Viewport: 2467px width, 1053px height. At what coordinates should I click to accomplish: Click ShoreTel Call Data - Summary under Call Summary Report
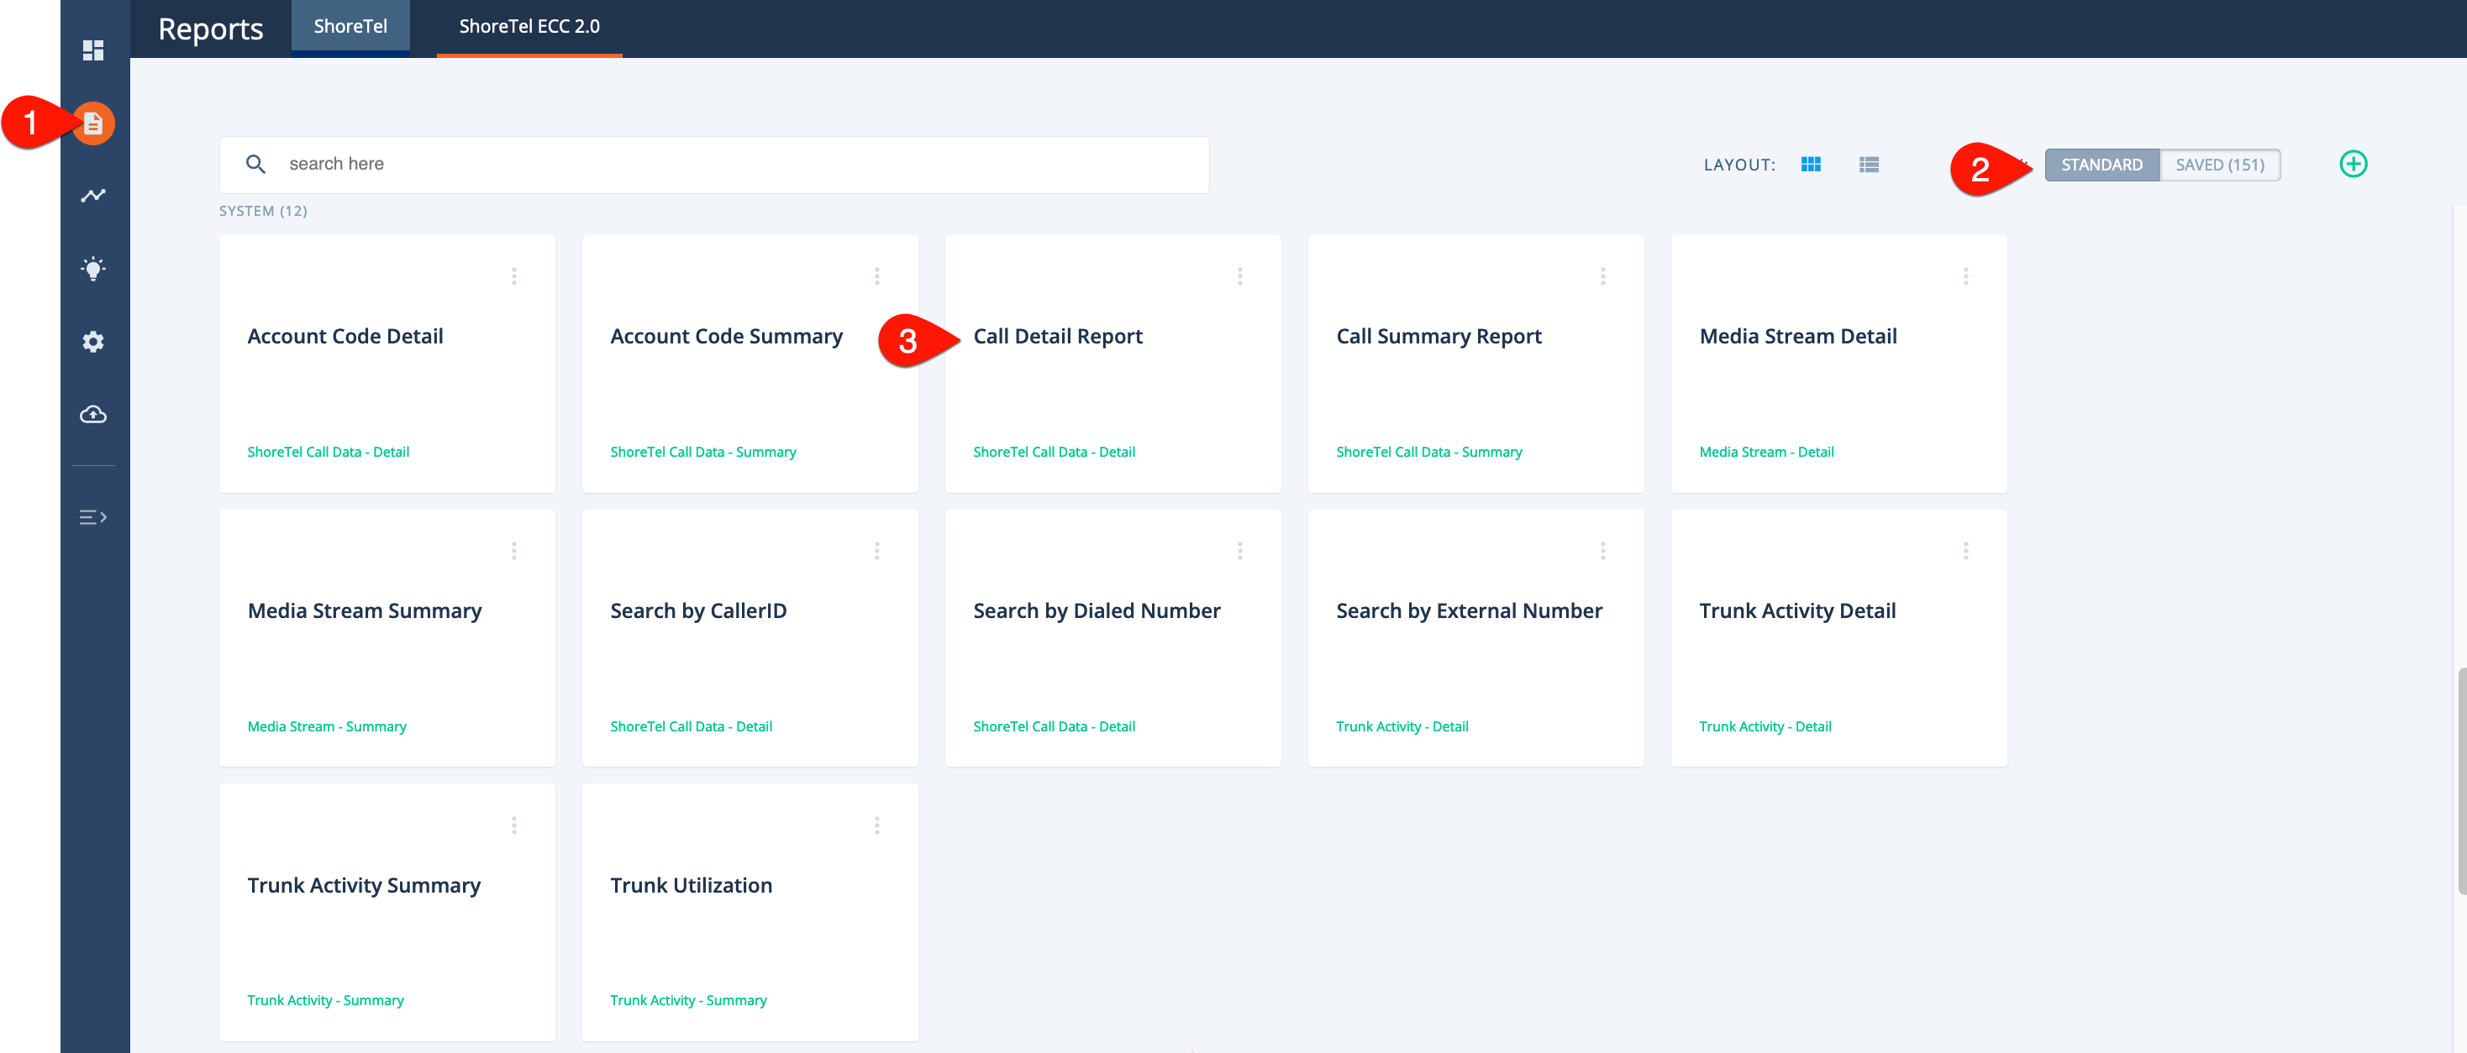click(x=1429, y=452)
